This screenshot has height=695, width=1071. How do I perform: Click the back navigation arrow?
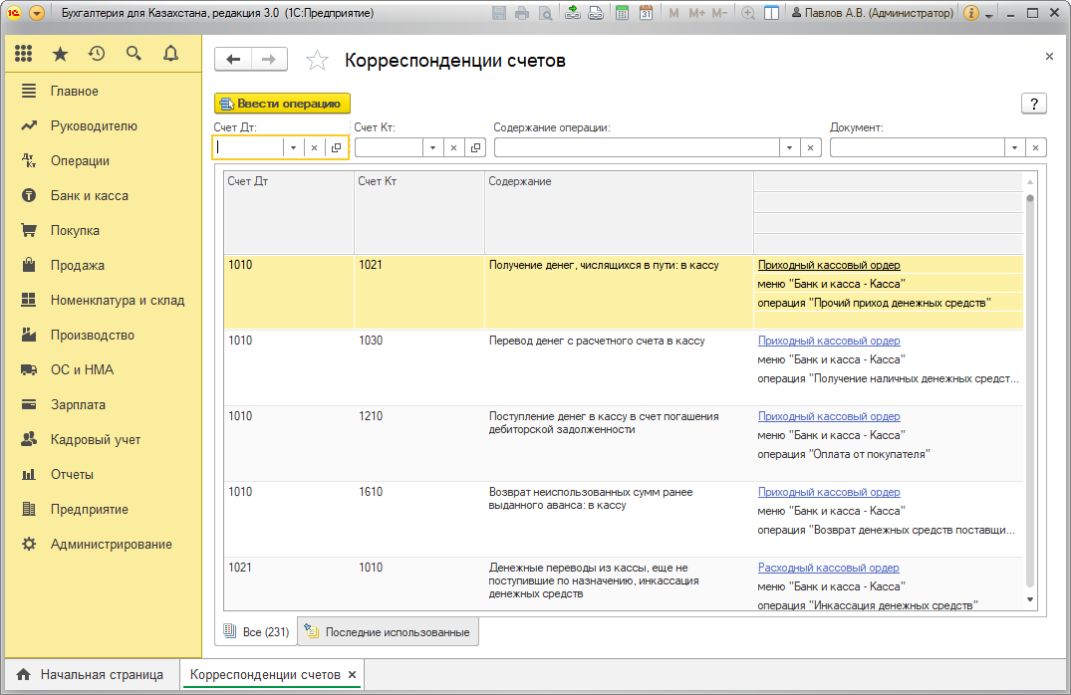click(x=233, y=60)
